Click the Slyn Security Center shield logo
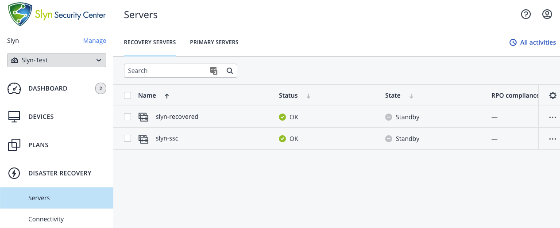This screenshot has width=560, height=228. coord(20,15)
